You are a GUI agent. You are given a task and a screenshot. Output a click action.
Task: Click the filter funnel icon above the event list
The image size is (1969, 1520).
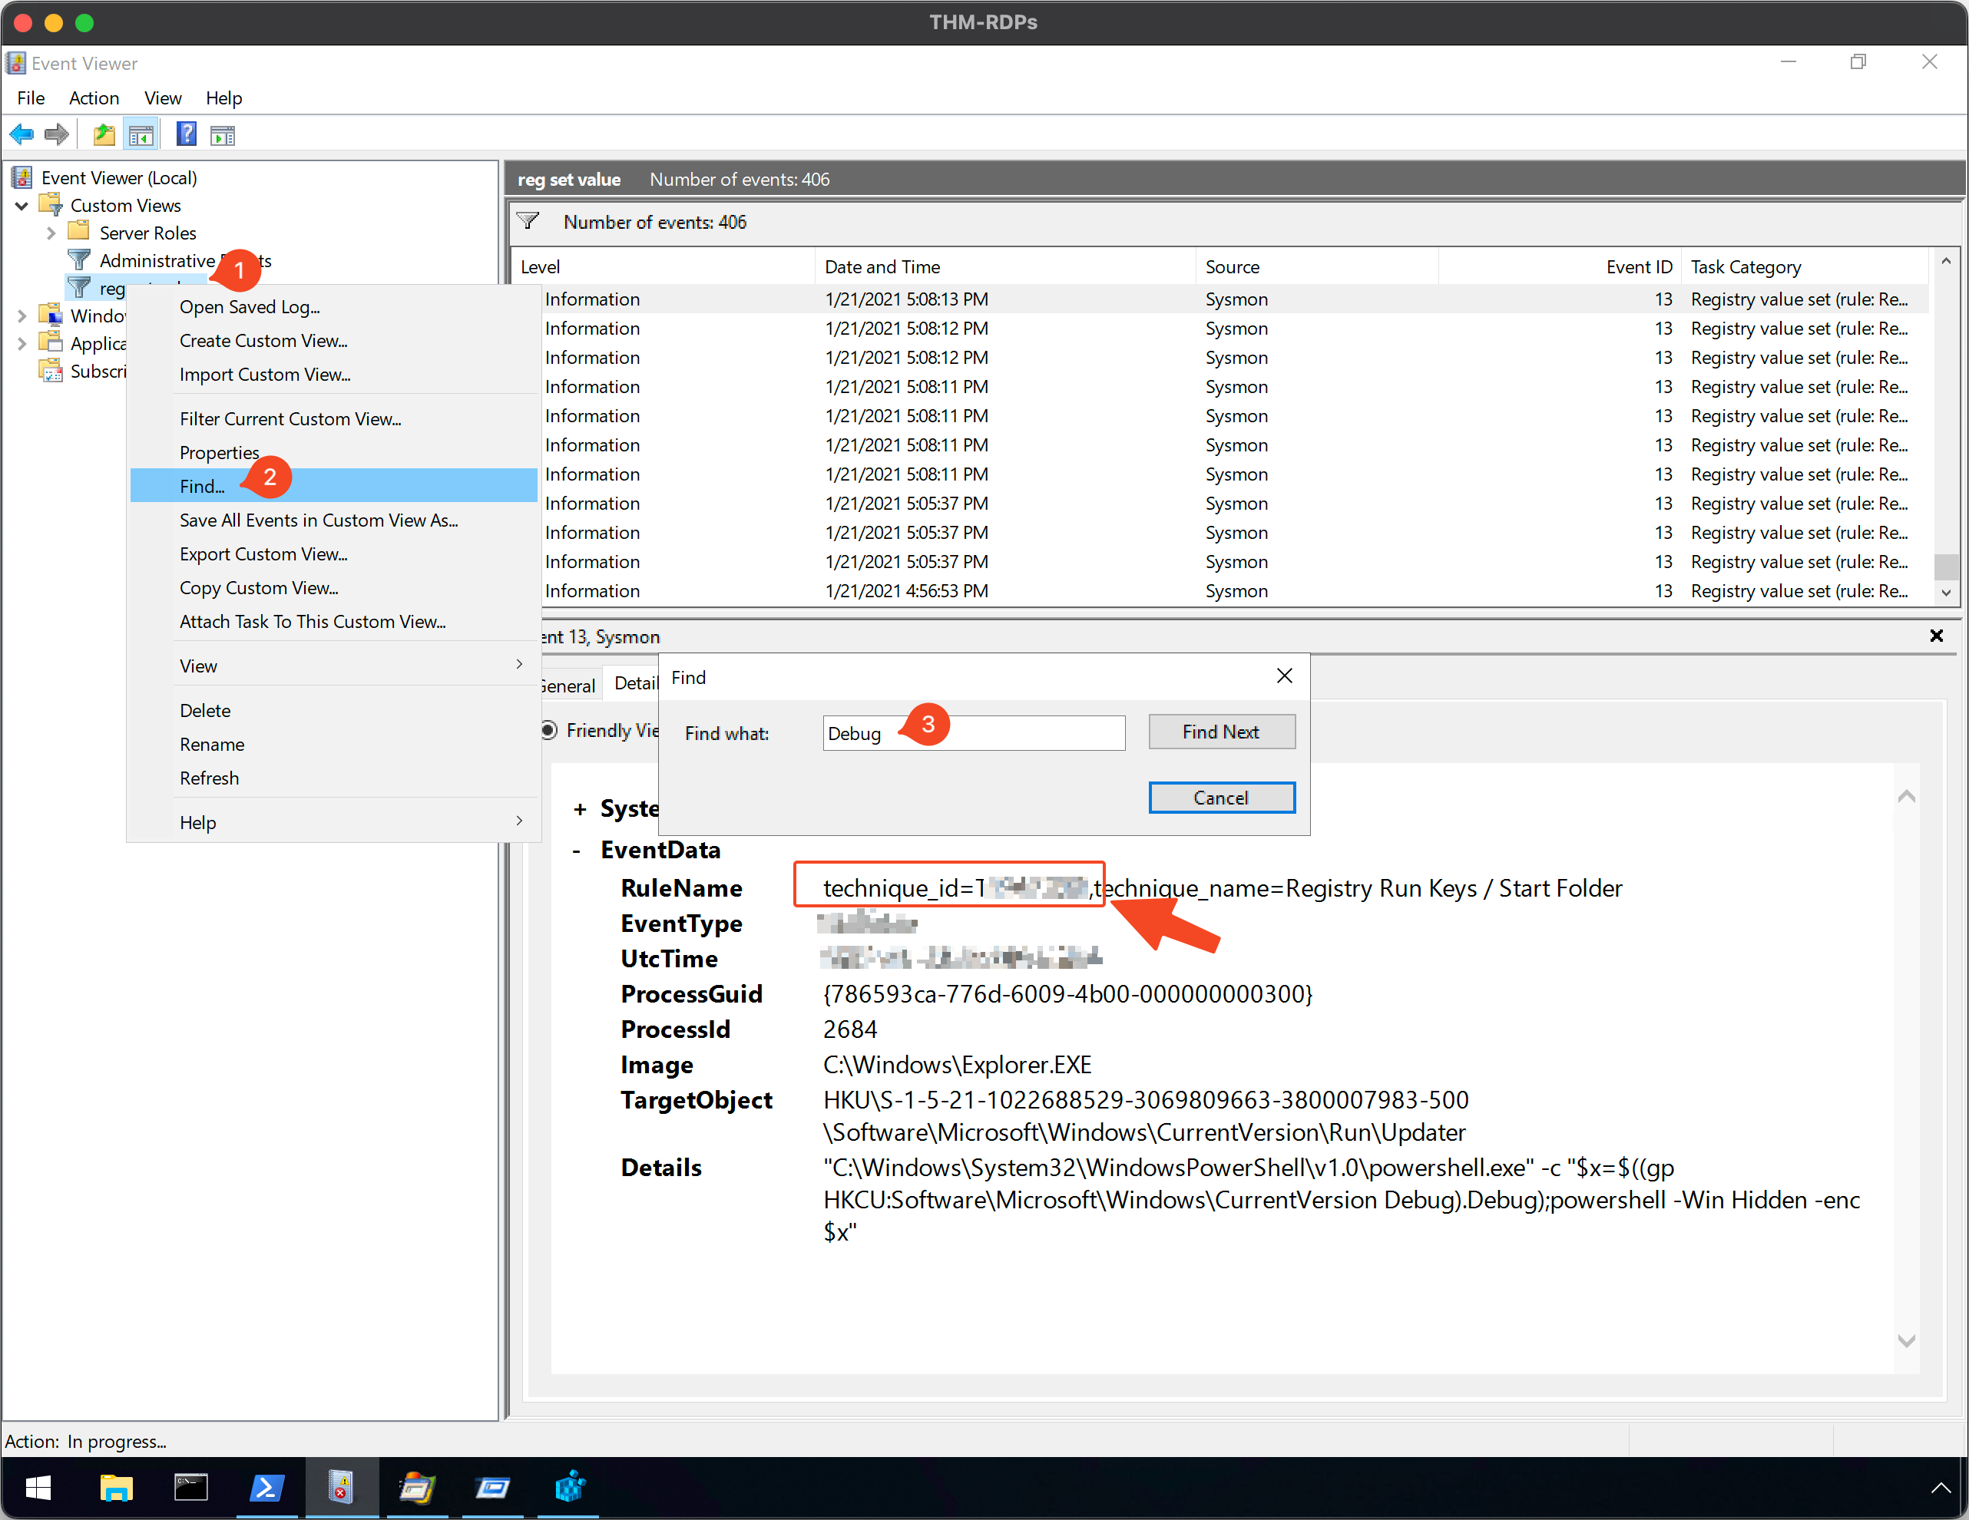point(528,222)
